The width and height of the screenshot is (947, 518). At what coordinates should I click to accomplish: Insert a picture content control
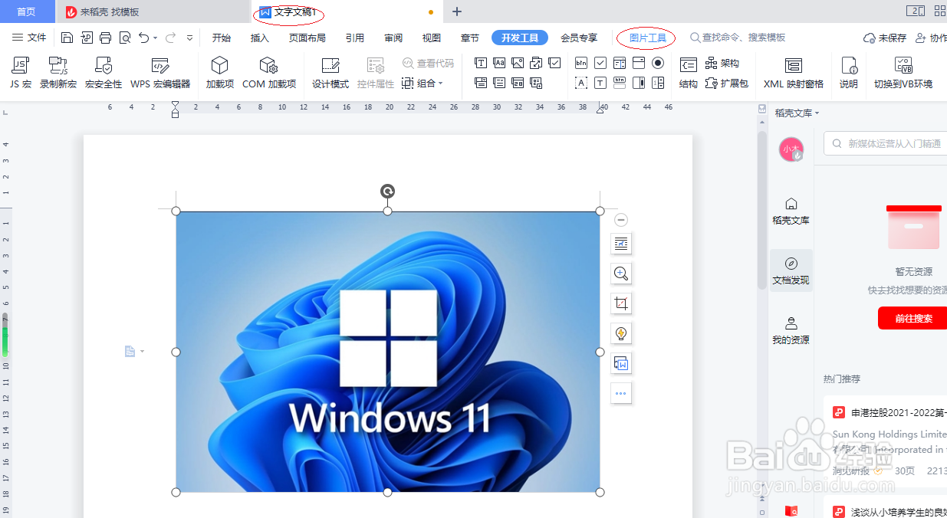(x=518, y=63)
